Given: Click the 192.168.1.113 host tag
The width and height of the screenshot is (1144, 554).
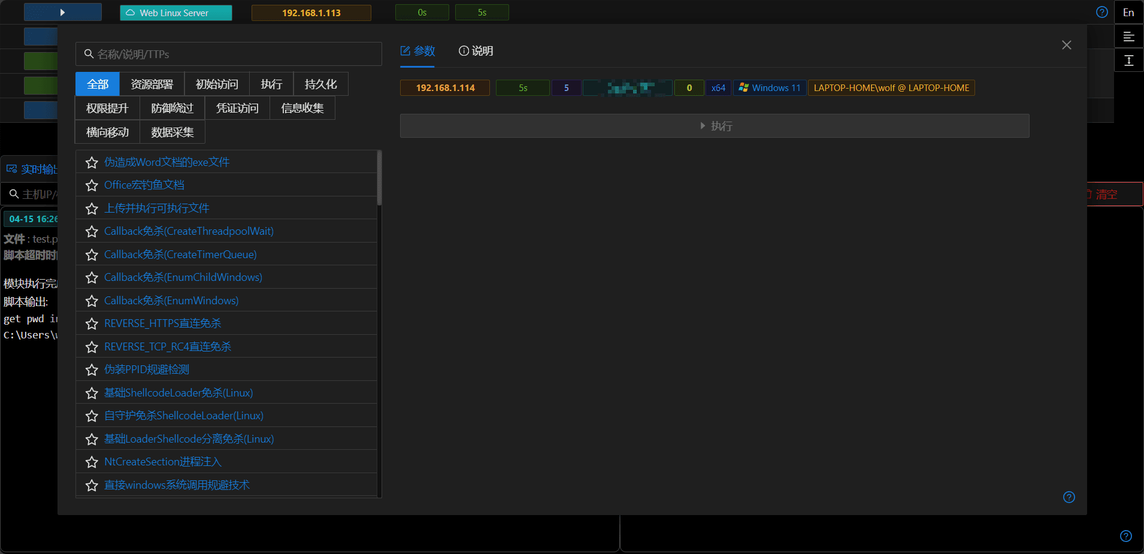Looking at the screenshot, I should (x=311, y=13).
